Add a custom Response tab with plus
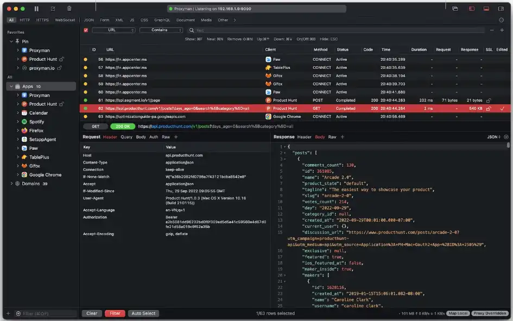 343,137
